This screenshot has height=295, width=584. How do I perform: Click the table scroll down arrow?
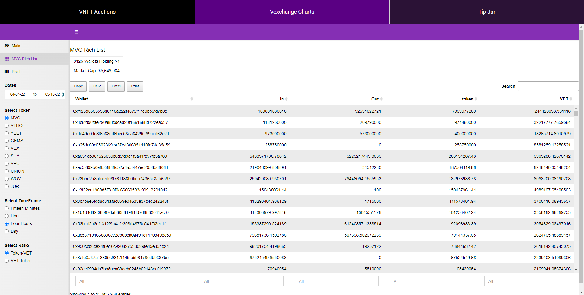pos(576,270)
